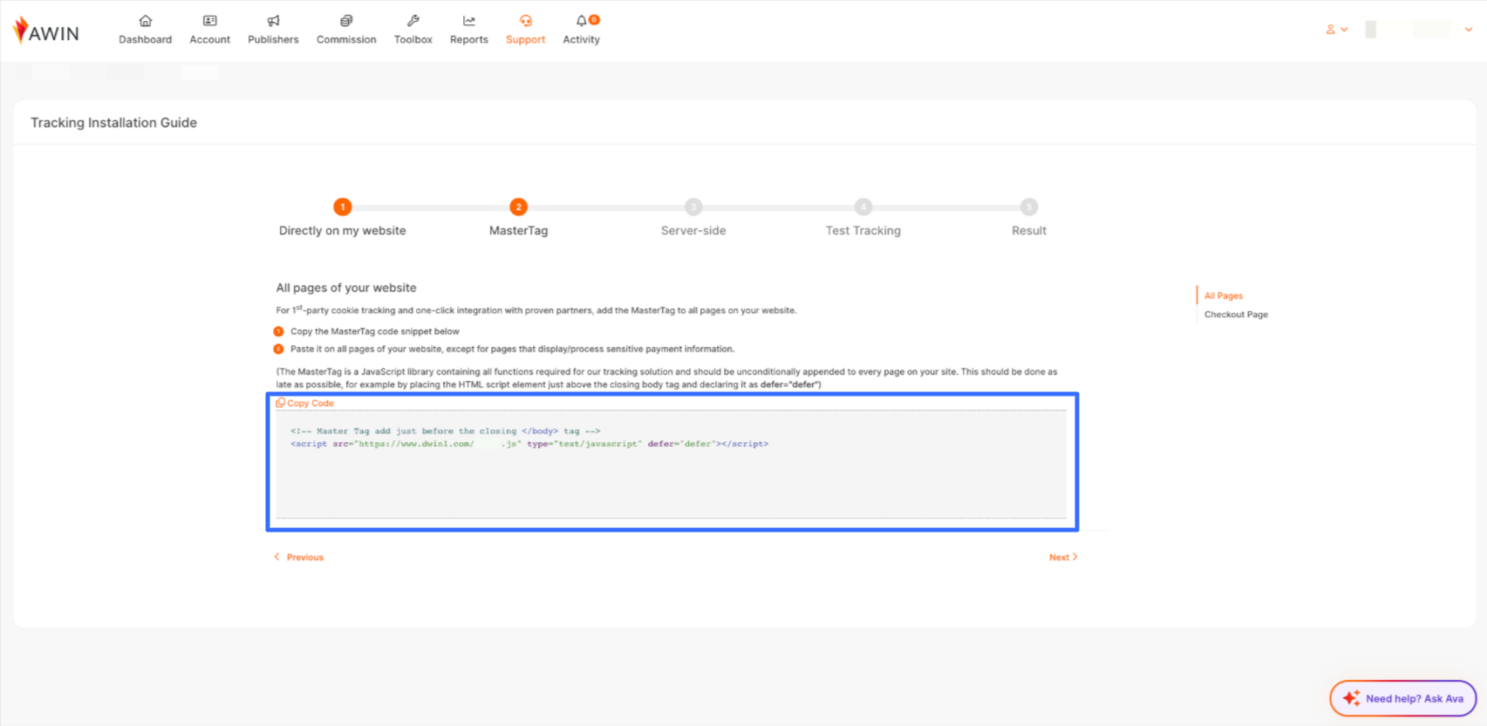
Task: Go to step 1 Directly on my website
Action: pos(343,207)
